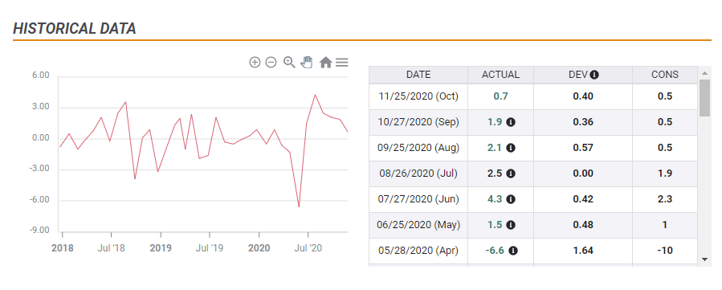Click the 0.40 deviation value
Viewport: 722px width, 290px height.
583,96
